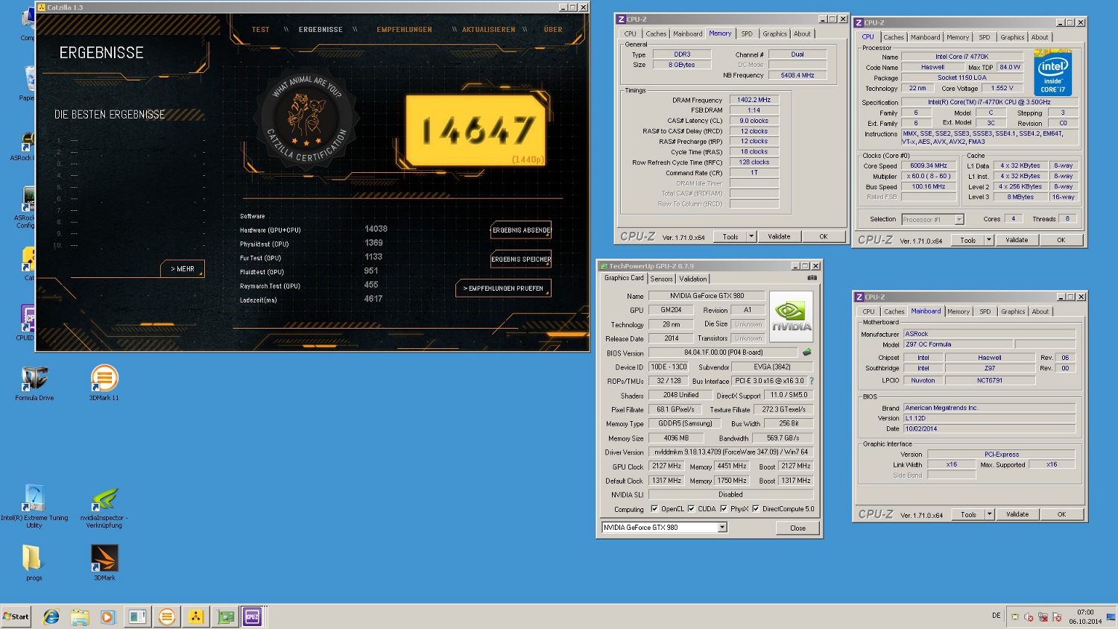The width and height of the screenshot is (1118, 629).
Task: Launch Intel Extreme Tuning Utility desktop icon
Action: 34,507
